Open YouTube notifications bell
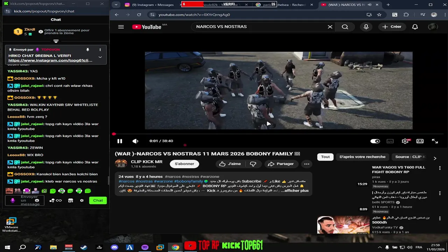 [415, 27]
